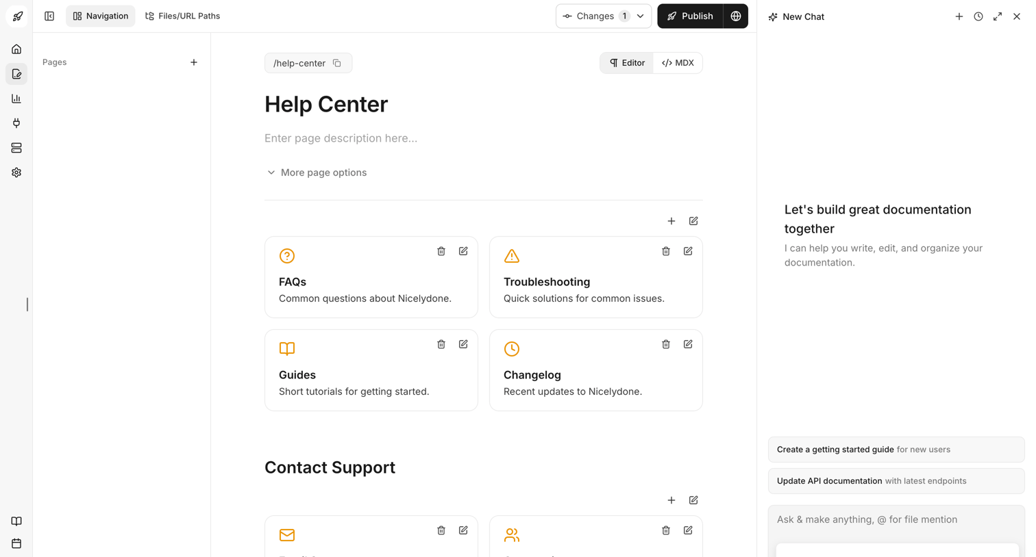Delete the Changelog card
Screen dimensions: 1036x557
[x=666, y=344]
